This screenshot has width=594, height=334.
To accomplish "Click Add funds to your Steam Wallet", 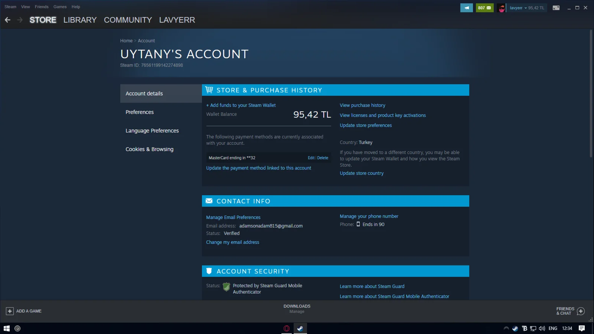I will [x=241, y=105].
